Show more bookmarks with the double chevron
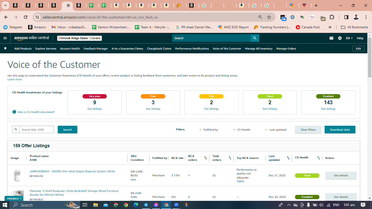The height and width of the screenshot is (209, 372). click(330, 27)
